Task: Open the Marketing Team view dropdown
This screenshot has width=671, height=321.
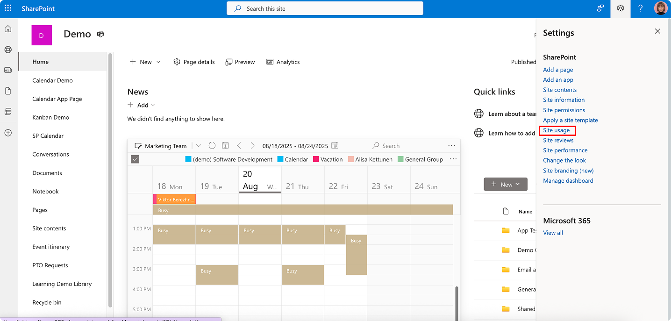Action: pos(198,145)
